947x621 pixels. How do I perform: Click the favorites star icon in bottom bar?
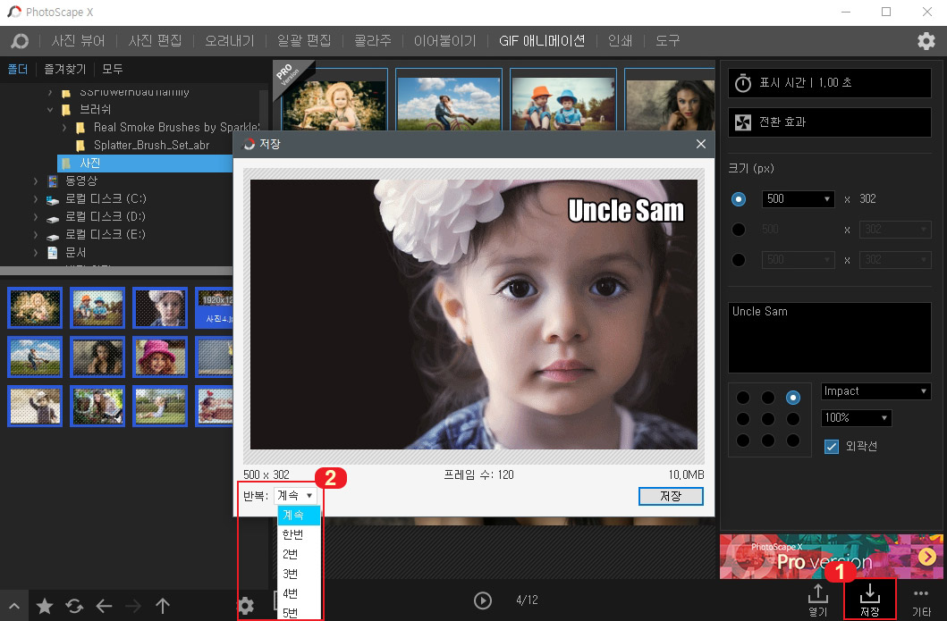point(45,605)
